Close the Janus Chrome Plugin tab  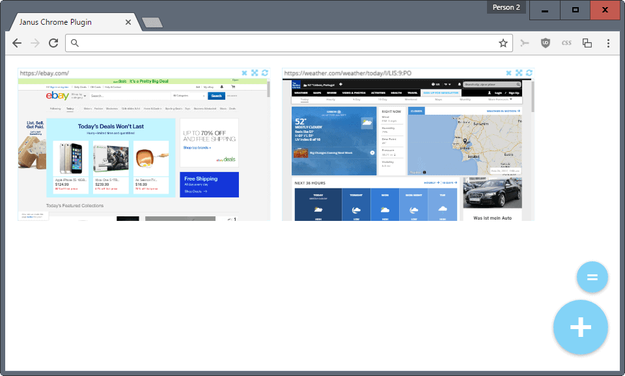128,22
